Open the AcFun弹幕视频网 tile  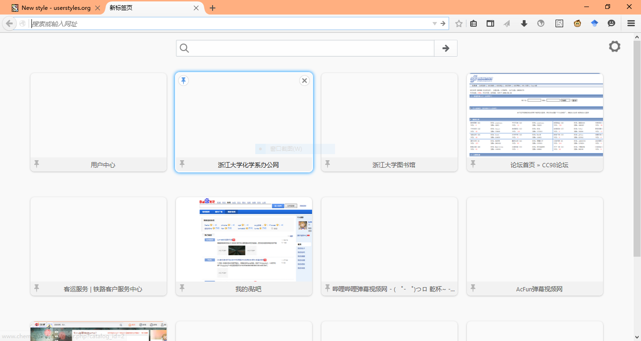535,246
